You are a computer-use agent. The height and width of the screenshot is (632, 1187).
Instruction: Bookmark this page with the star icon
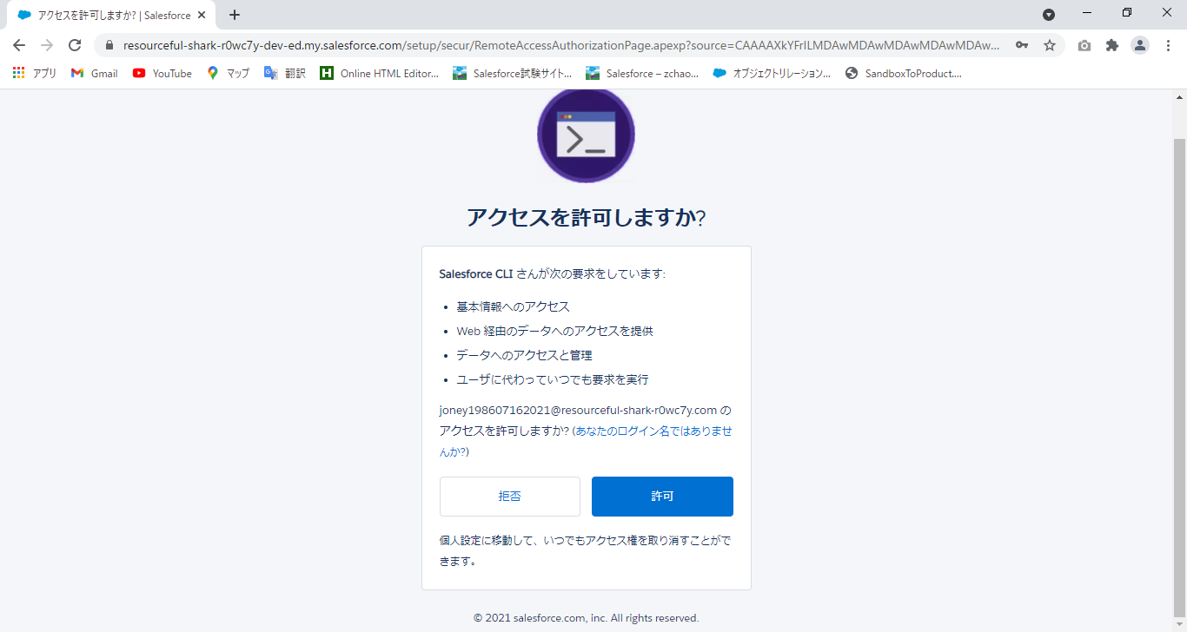tap(1050, 45)
